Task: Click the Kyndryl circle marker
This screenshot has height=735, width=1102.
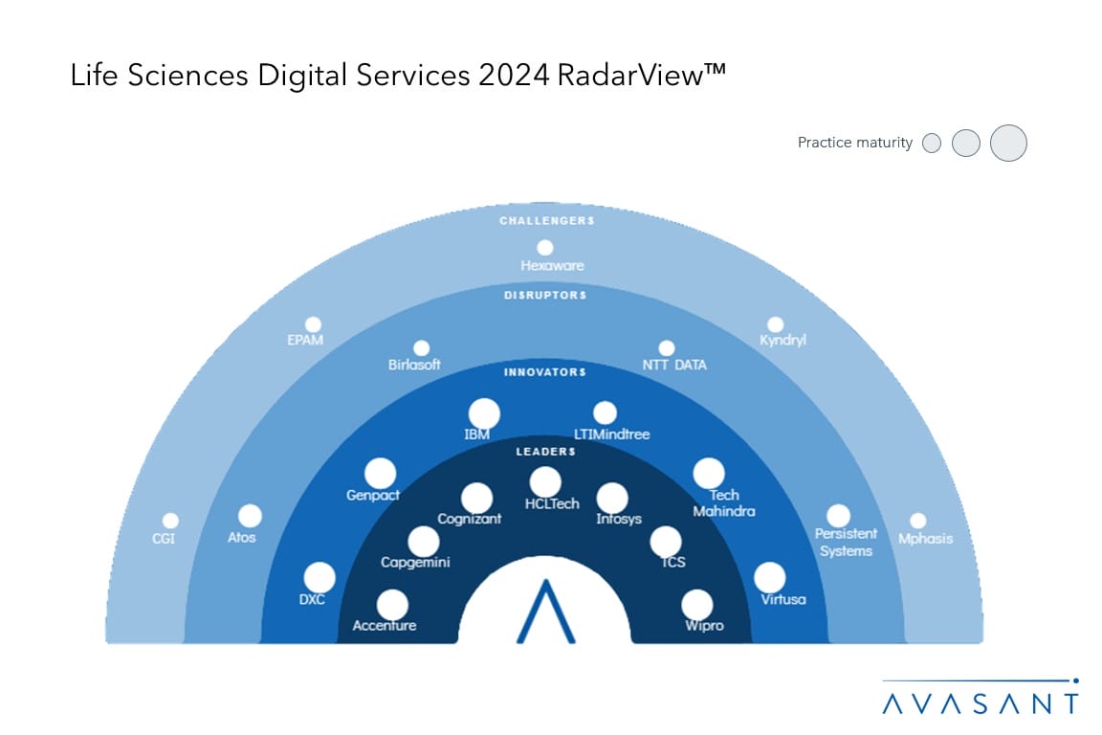Action: [x=776, y=324]
